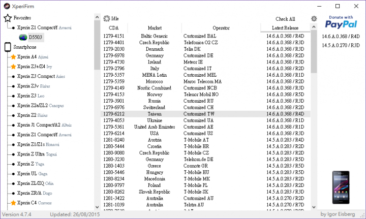Select Xperia UL Gaga

click(32, 174)
